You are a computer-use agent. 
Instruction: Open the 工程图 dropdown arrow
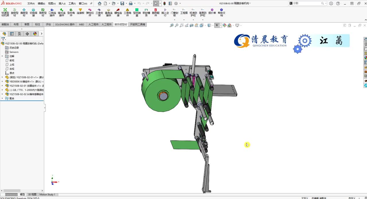pyautogui.click(x=184, y=20)
